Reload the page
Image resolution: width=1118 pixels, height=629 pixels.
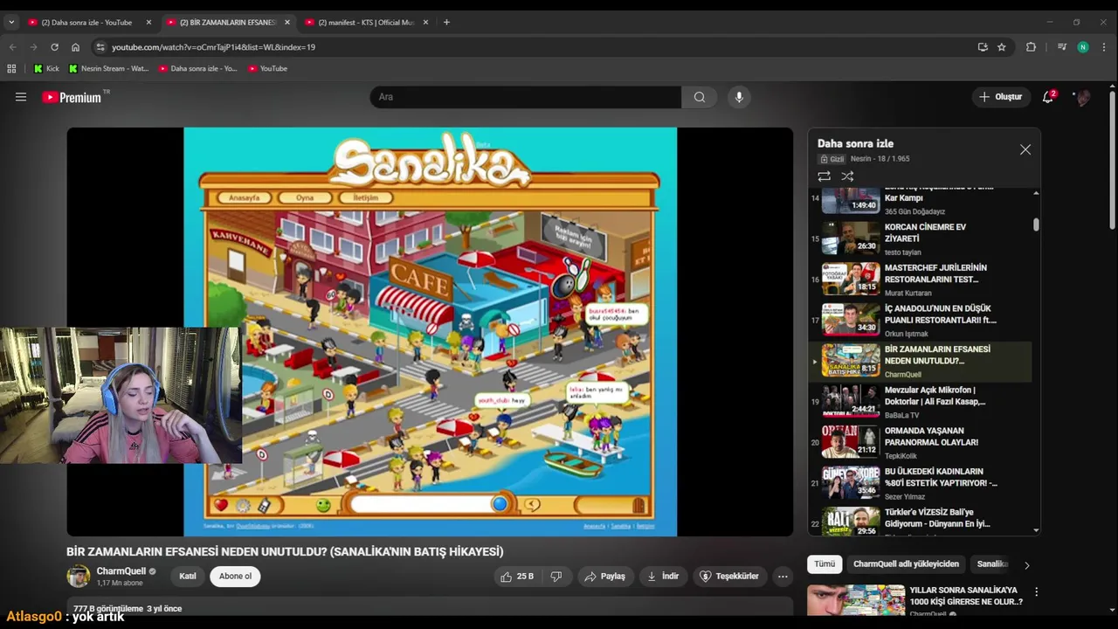pos(54,47)
